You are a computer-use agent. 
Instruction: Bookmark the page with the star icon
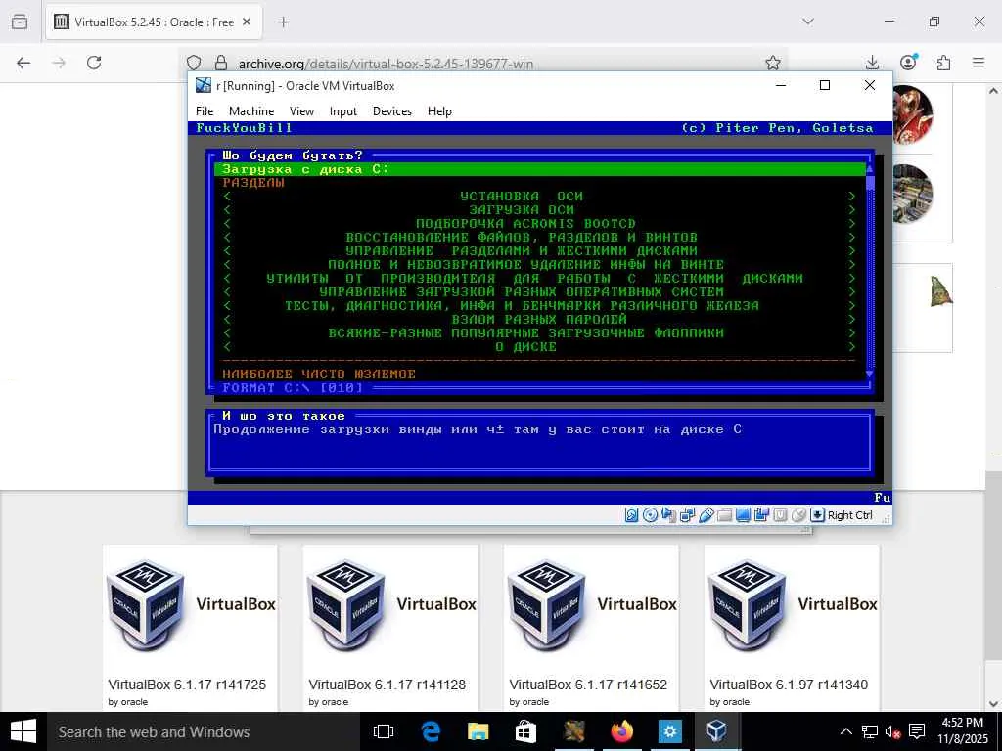coord(773,63)
